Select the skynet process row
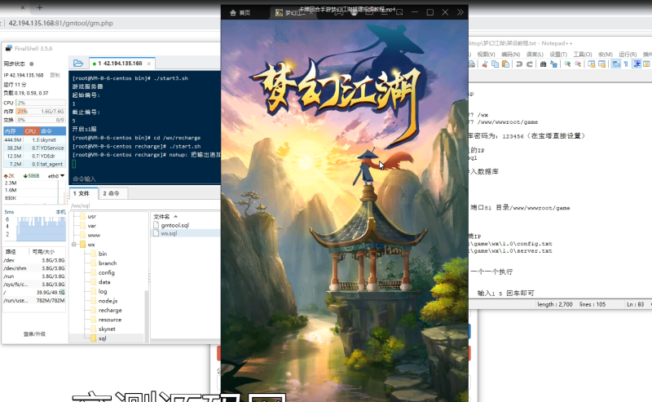Screen dimensions: 652x402 34,139
